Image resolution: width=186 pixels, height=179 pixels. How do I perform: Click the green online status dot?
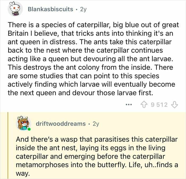pyautogui.click(x=29, y=129)
